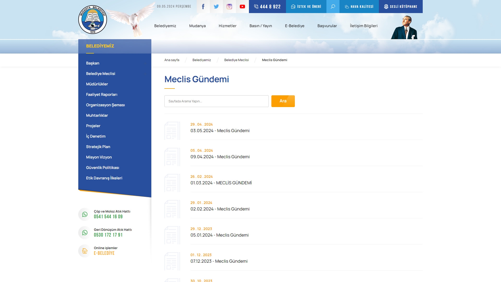The image size is (501, 282).
Task: Open Güvenlik Politikası in sidebar
Action: click(x=103, y=168)
